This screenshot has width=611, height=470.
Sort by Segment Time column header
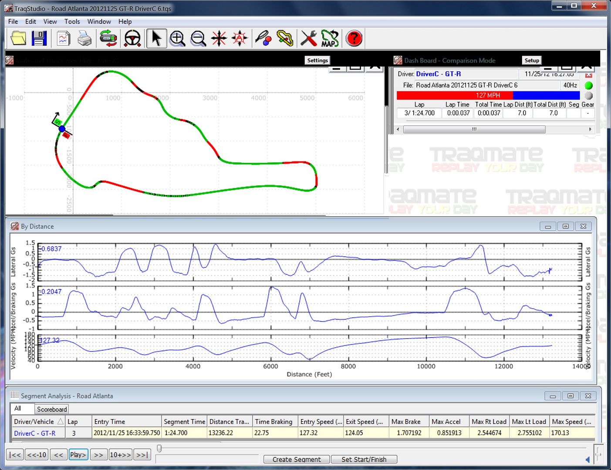pyautogui.click(x=184, y=421)
